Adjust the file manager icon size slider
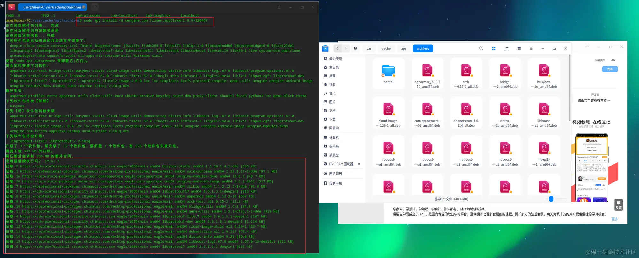Viewport: 639px width, 258px height. pos(551,199)
